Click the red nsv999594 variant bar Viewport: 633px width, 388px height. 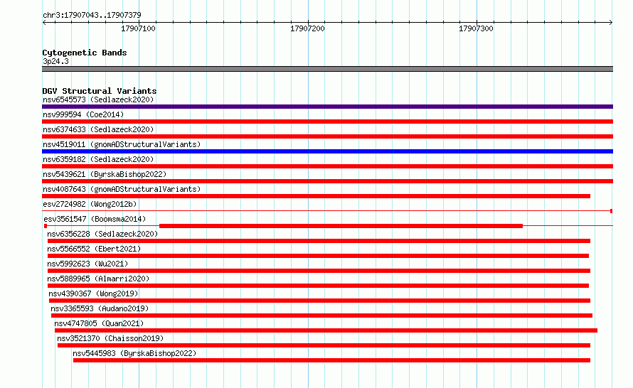coord(327,122)
